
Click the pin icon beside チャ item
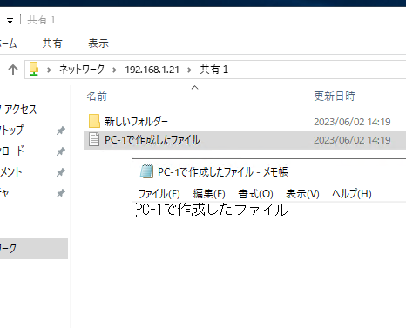click(x=61, y=193)
